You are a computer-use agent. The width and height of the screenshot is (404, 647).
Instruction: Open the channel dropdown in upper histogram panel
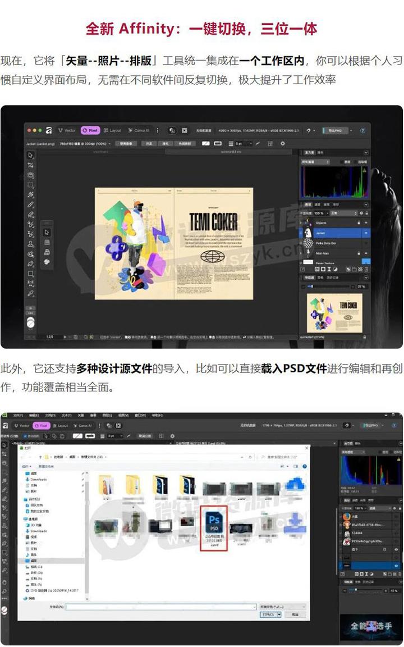315,162
